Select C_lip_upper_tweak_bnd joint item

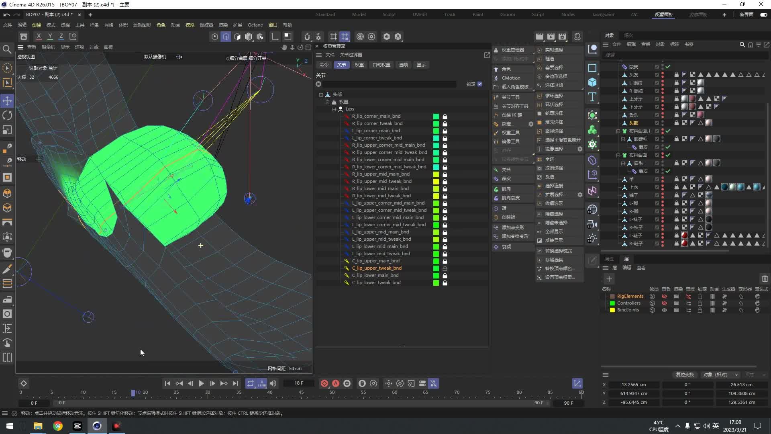coord(377,268)
